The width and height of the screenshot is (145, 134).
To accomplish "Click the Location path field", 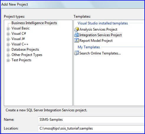I will 91,128.
